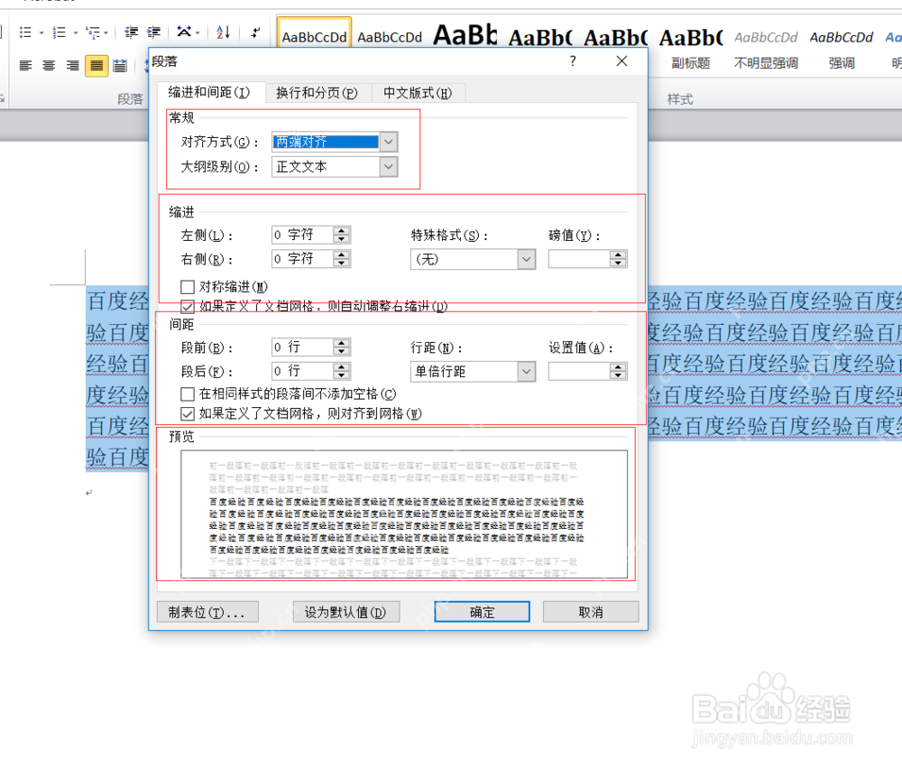Open 对齐方式 alignment dropdown
Viewport: 902px width, 768px height.
click(x=389, y=142)
